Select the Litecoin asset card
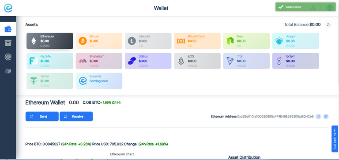 tap(148, 41)
